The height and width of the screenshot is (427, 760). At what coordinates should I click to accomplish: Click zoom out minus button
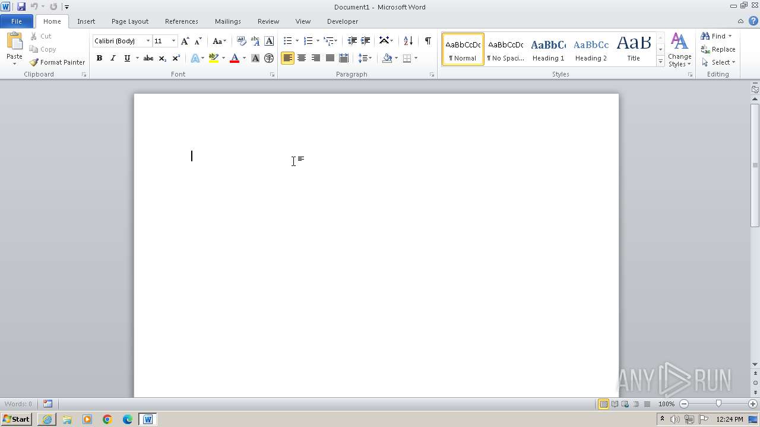coord(684,404)
